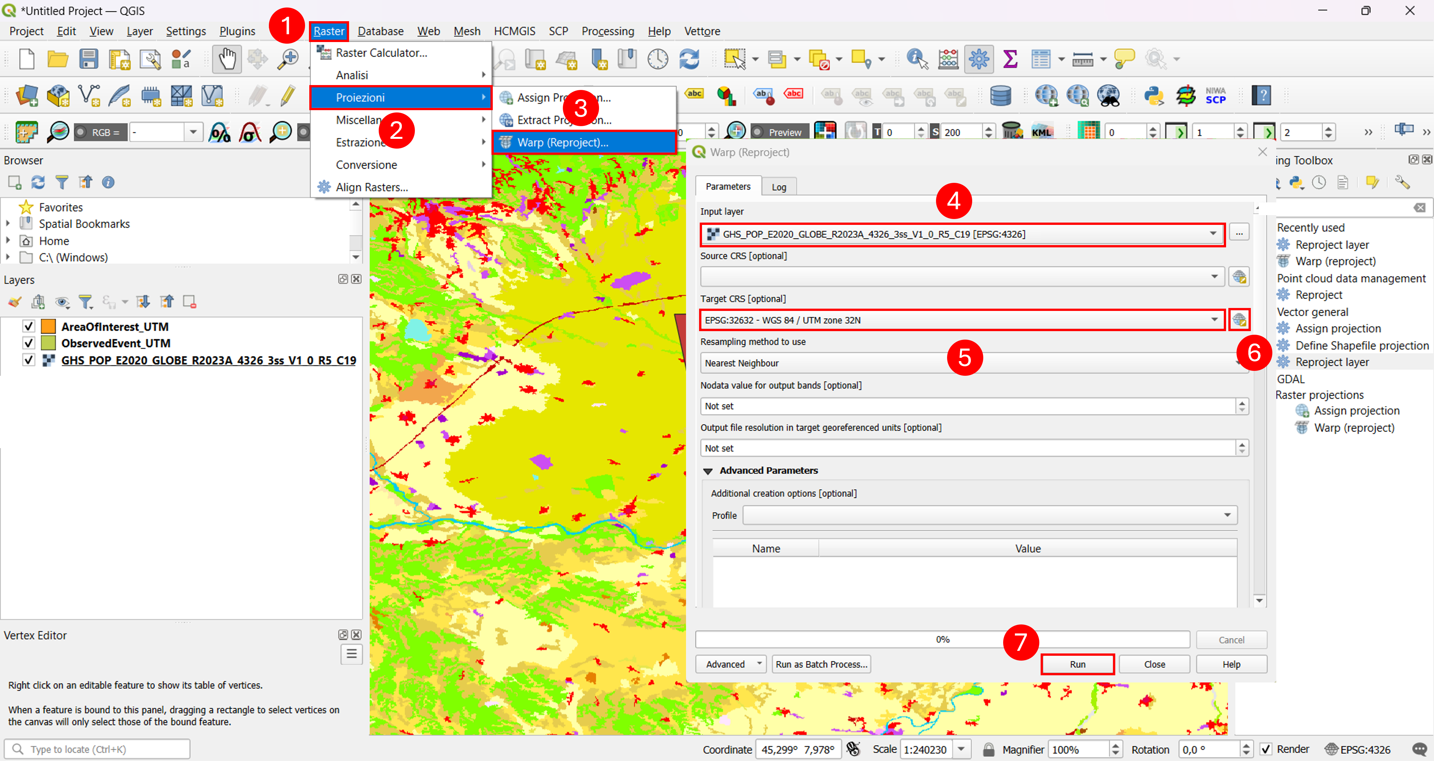Select Source CRS globe button

[x=1239, y=277]
